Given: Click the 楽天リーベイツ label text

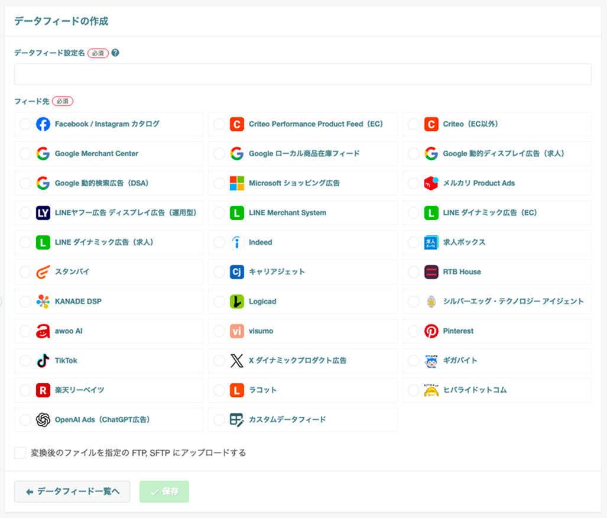Looking at the screenshot, I should tap(80, 390).
